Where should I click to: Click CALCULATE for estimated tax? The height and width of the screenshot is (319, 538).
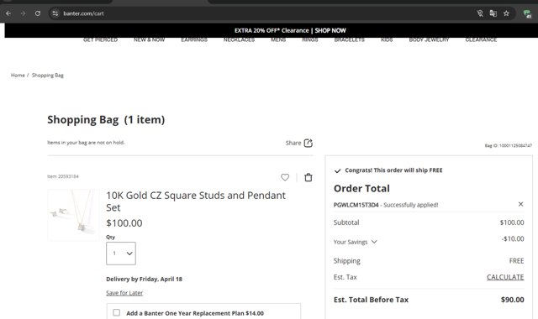click(505, 277)
